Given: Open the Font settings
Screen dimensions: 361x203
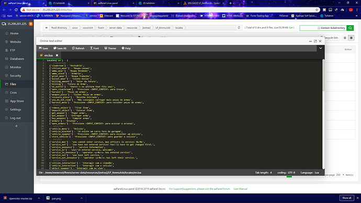Looking at the screenshot, I should pos(94,48).
